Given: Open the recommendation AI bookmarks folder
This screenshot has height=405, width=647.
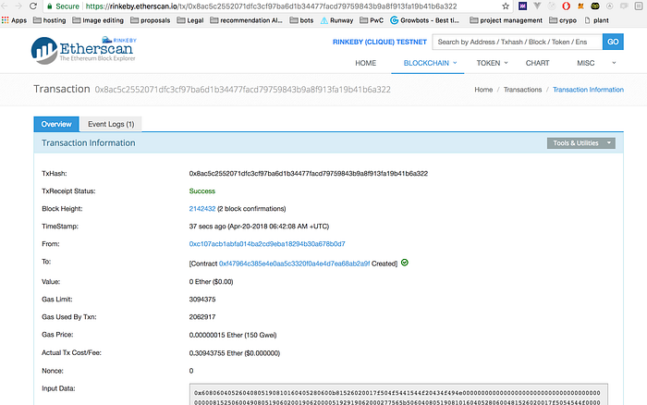Looking at the screenshot, I should [x=247, y=20].
